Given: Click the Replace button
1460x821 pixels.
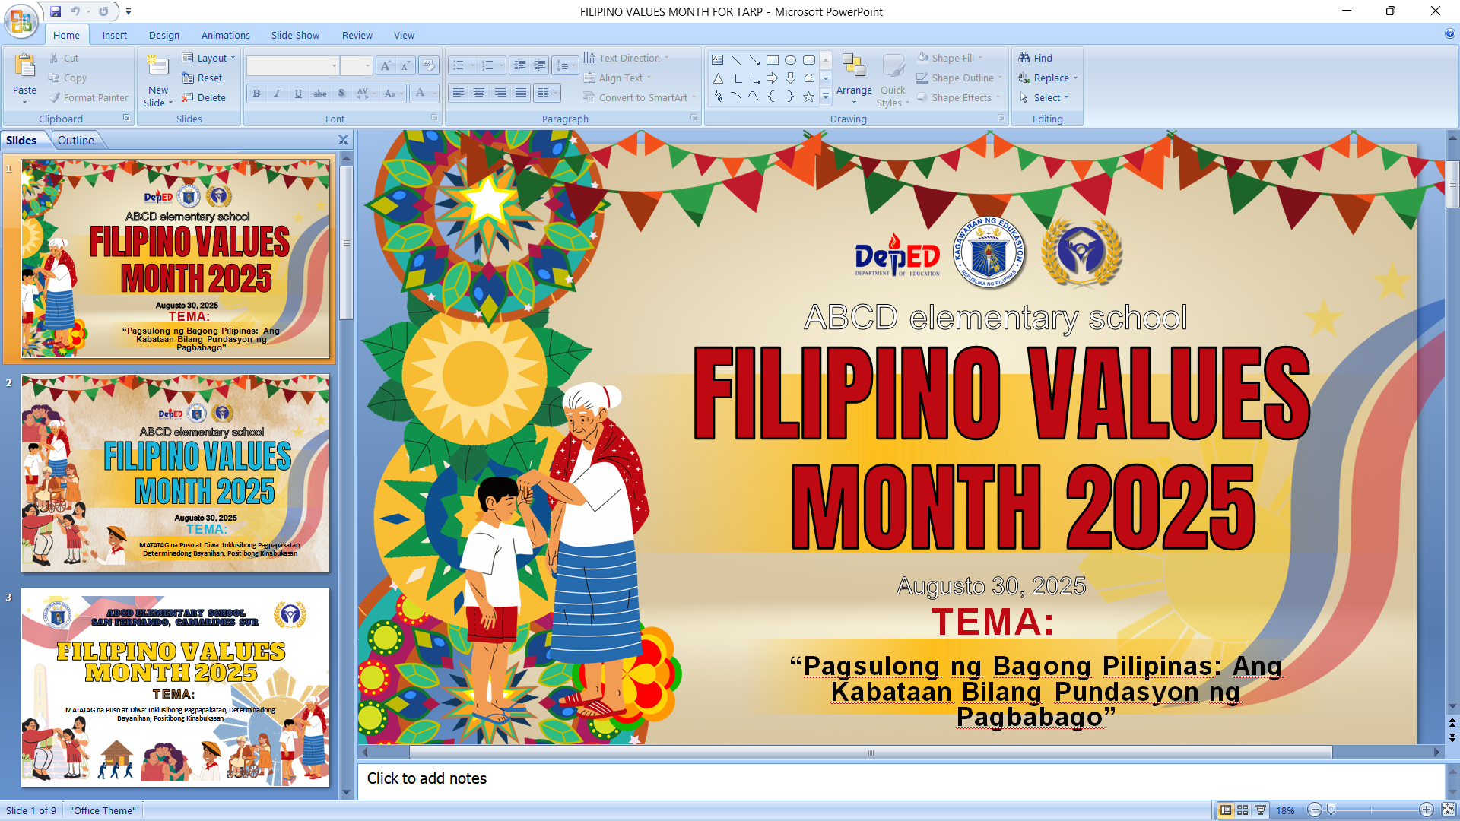Looking at the screenshot, I should pos(1051,78).
